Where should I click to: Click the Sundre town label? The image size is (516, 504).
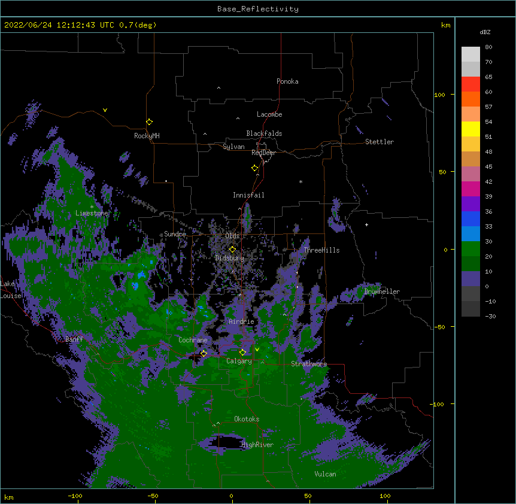175,234
